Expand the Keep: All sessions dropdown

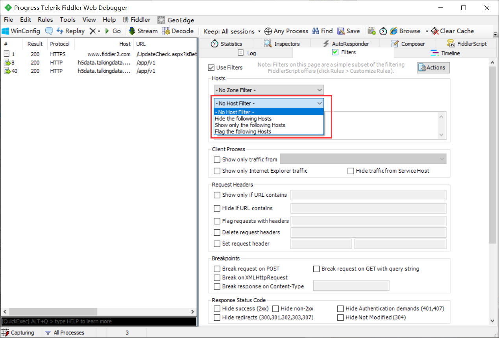click(232, 31)
